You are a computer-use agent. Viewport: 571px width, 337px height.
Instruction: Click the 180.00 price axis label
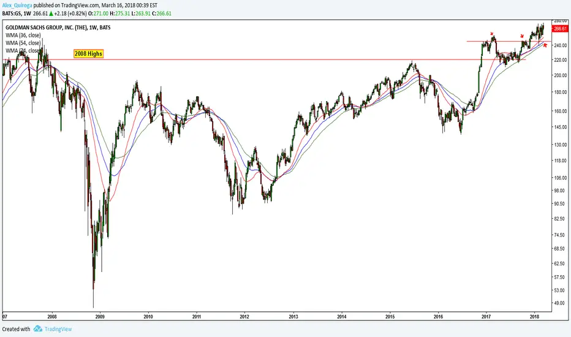(x=560, y=92)
